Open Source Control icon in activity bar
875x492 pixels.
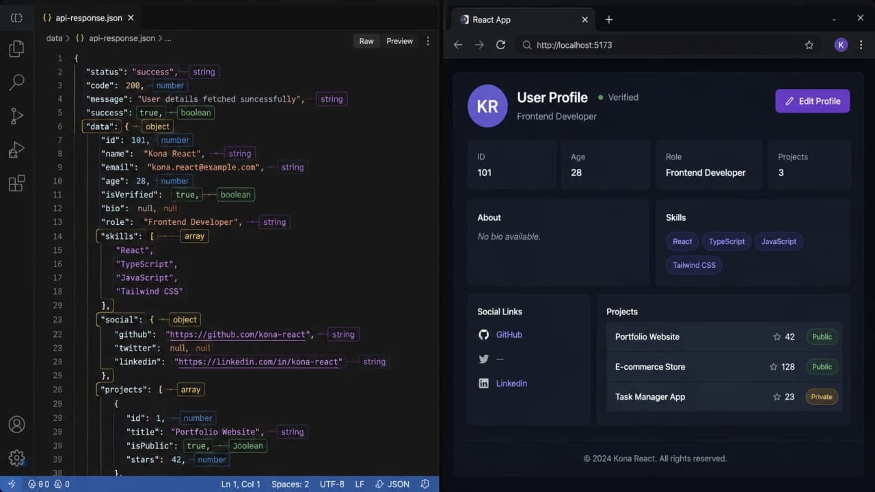point(16,116)
